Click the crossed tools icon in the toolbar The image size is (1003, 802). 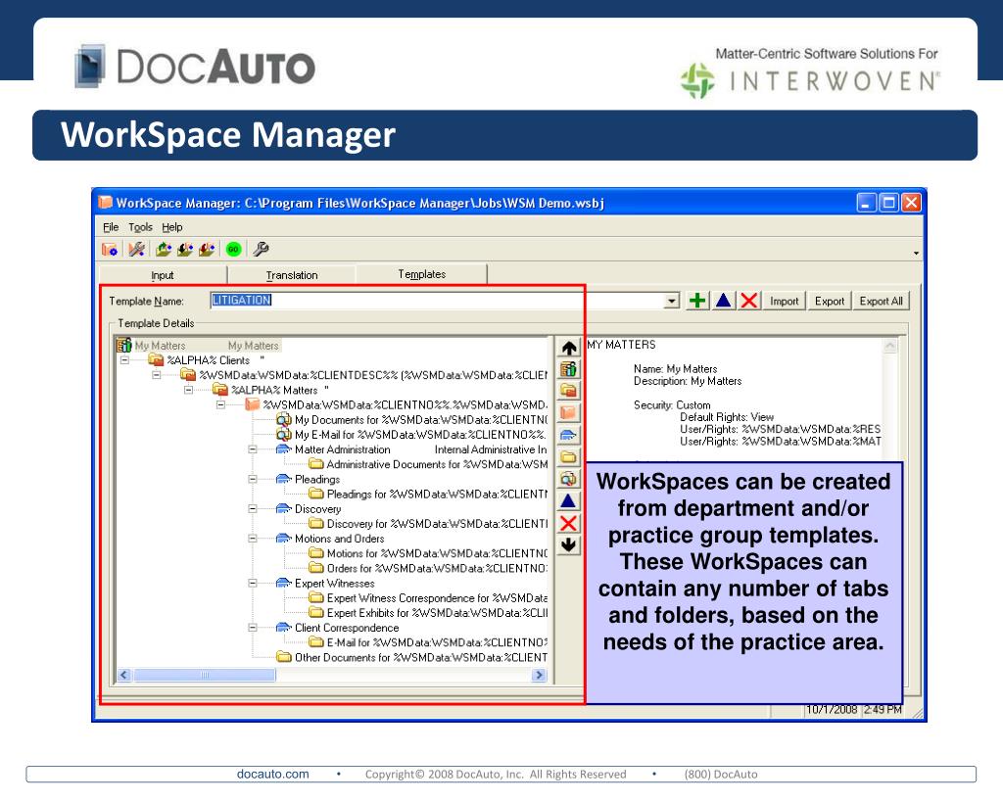(136, 249)
